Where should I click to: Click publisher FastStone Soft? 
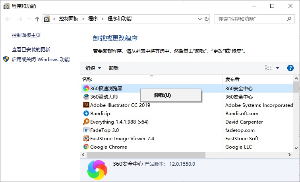pos(242,139)
